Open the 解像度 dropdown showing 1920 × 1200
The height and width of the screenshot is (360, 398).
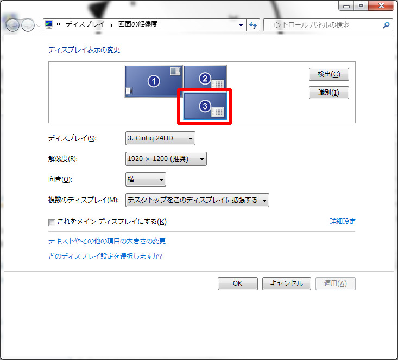pyautogui.click(x=166, y=159)
